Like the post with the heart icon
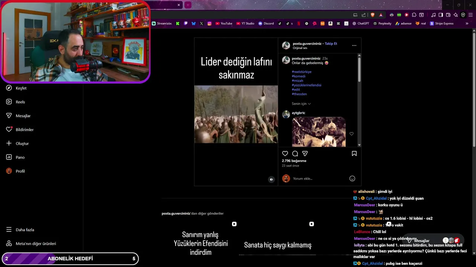This screenshot has width=476, height=267. tap(285, 154)
